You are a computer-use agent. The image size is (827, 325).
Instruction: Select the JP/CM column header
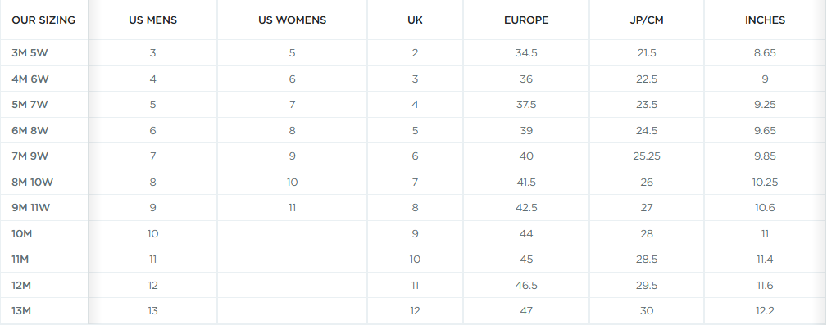pos(647,20)
